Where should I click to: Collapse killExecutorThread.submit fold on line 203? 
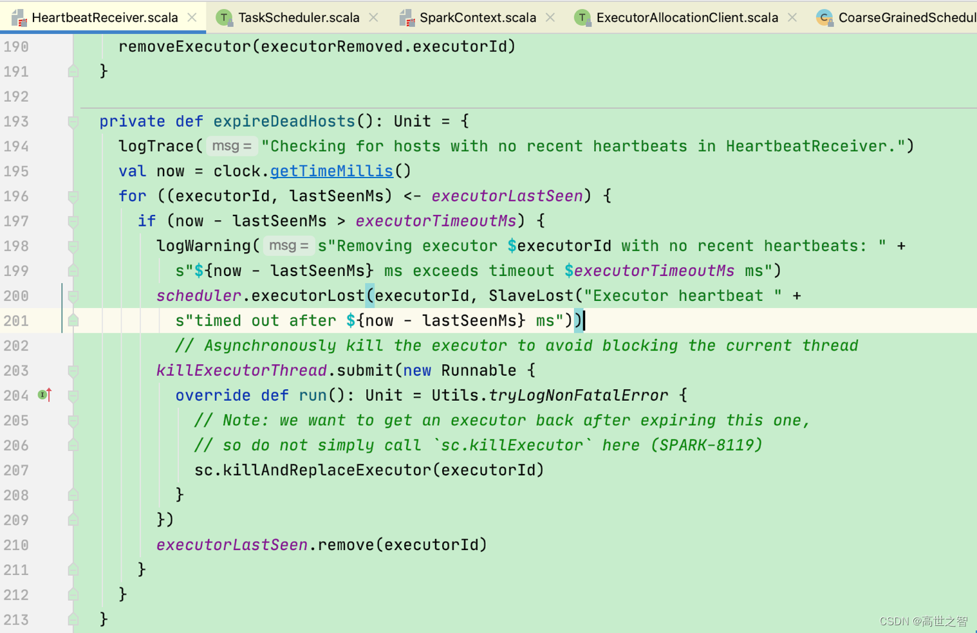pos(73,371)
